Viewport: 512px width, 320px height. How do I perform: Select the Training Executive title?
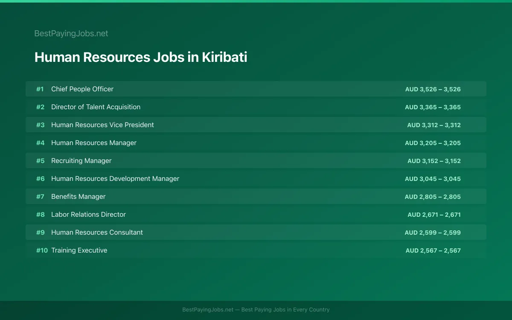coord(79,250)
